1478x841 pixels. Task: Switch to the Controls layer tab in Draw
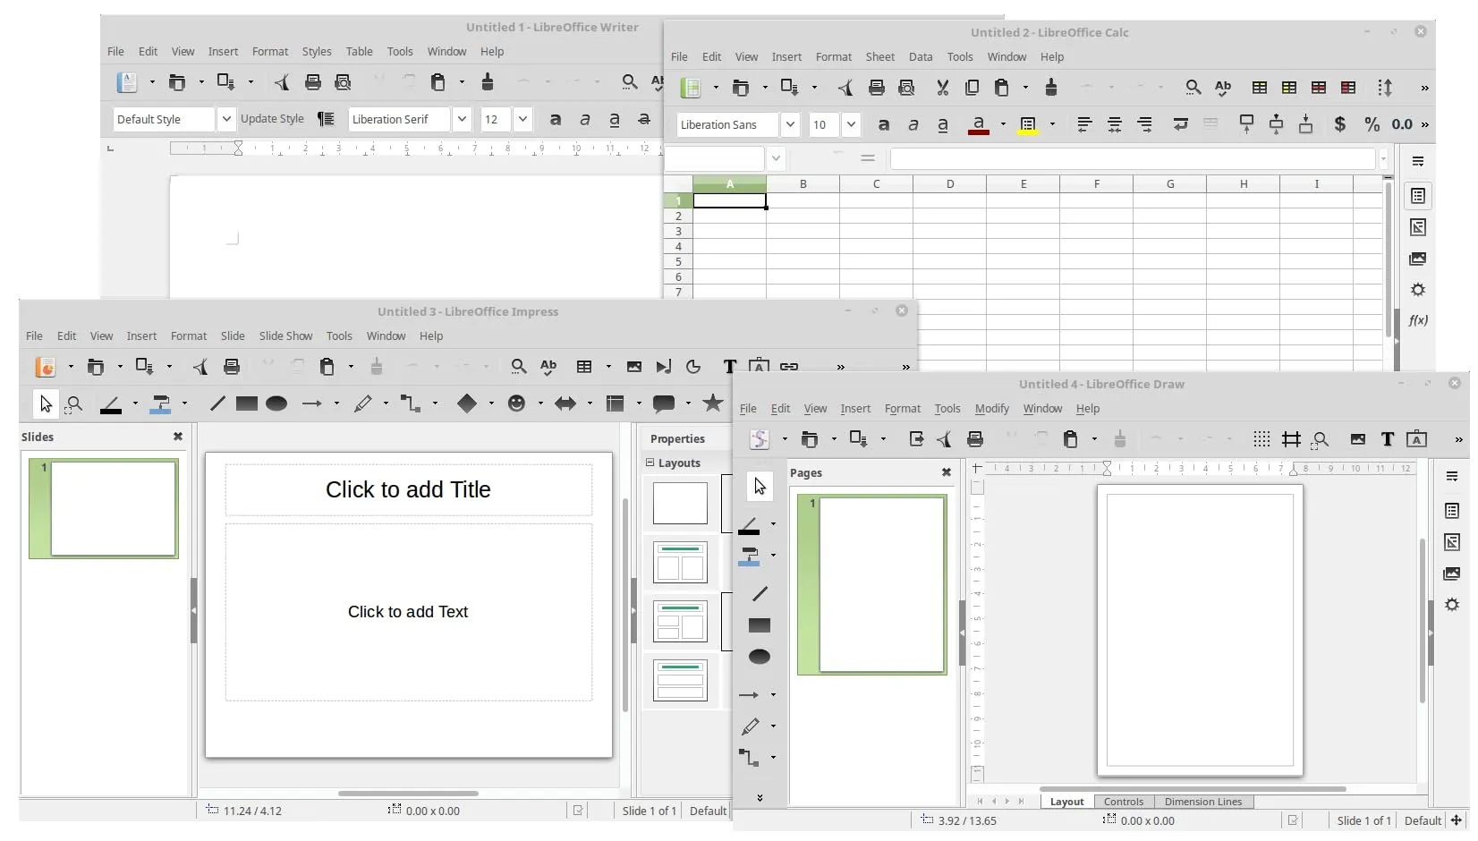pyautogui.click(x=1123, y=802)
